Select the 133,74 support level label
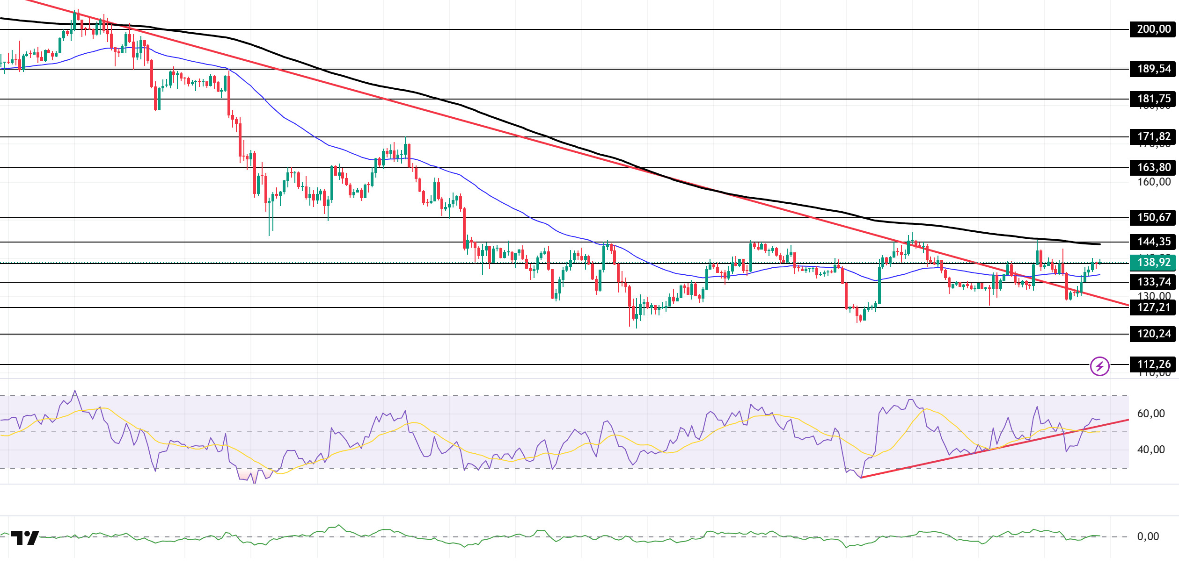Viewport: 1179px width, 564px height. [1153, 282]
